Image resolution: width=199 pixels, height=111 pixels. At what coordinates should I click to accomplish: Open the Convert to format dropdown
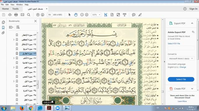(x=181, y=59)
